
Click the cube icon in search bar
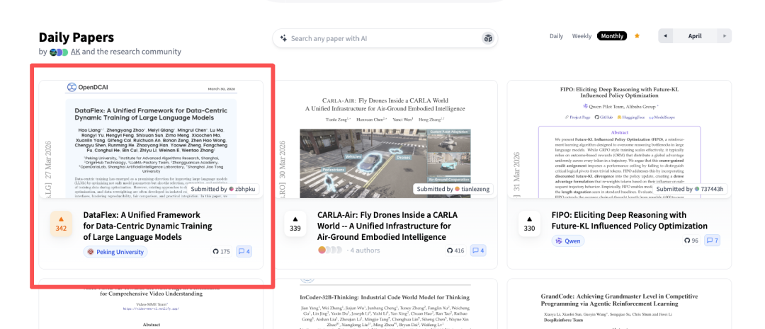tap(487, 38)
